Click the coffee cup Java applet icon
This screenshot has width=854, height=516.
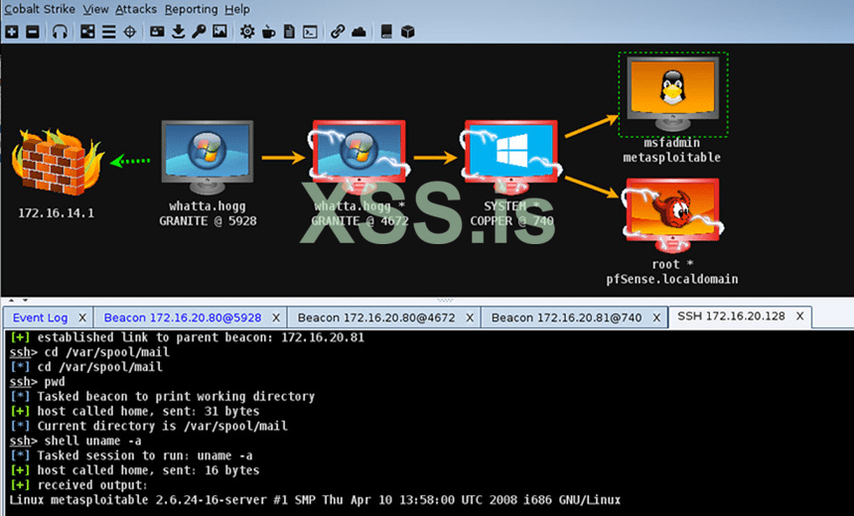tap(268, 32)
